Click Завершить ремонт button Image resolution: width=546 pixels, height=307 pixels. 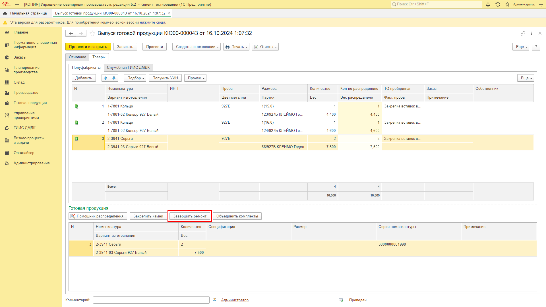click(x=190, y=216)
